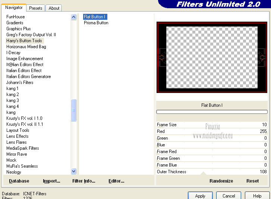Select Mirror Rave category

[17, 154]
